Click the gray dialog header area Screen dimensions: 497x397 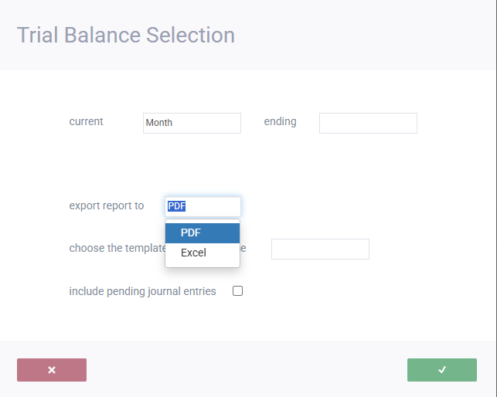(248, 35)
